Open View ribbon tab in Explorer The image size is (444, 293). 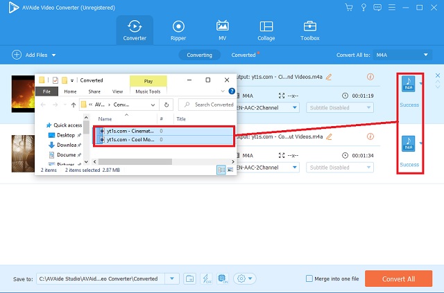117,91
